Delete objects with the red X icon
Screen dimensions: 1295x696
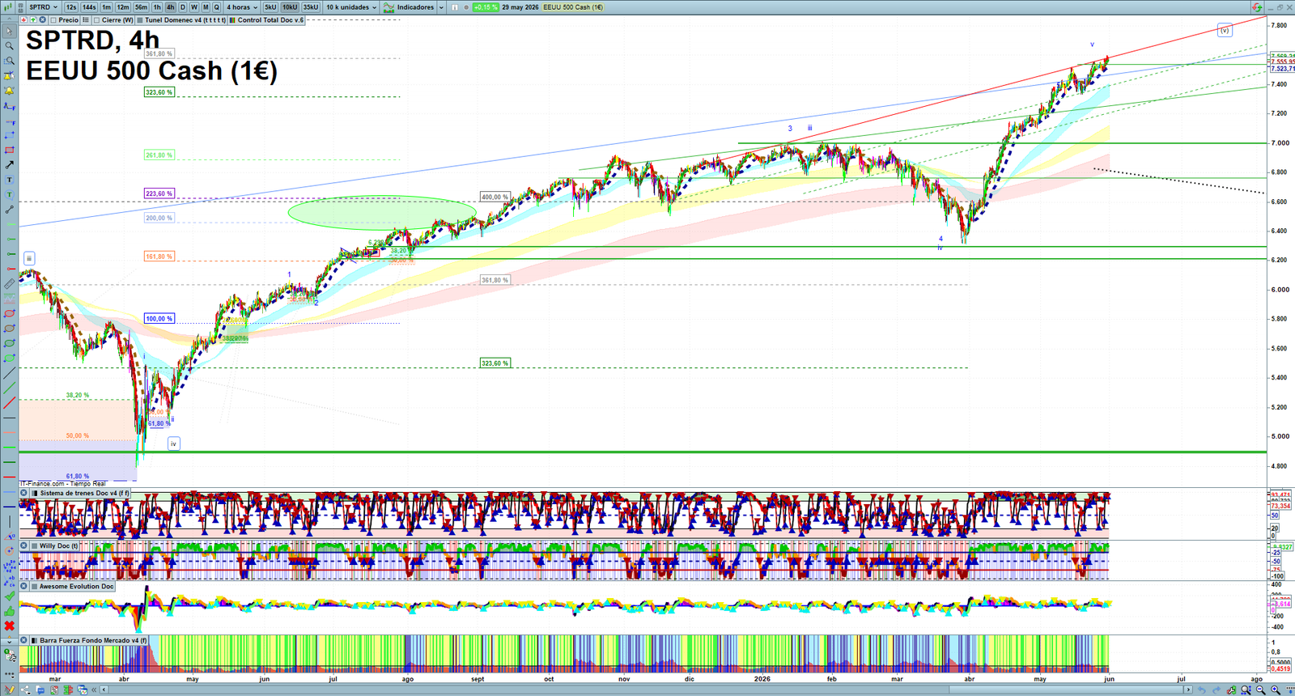pos(10,626)
